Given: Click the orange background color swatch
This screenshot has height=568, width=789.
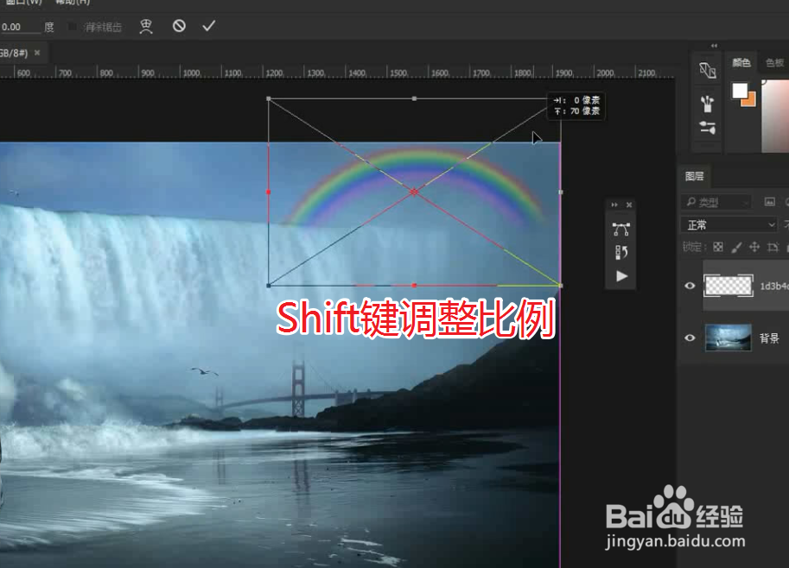Looking at the screenshot, I should 750,100.
